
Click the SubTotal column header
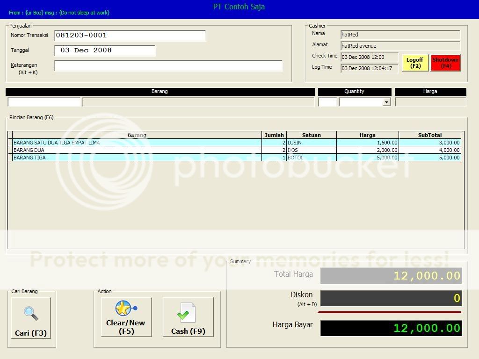pyautogui.click(x=429, y=135)
